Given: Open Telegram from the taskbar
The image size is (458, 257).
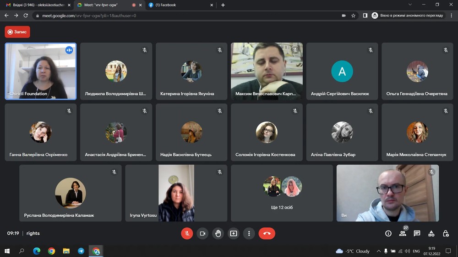Looking at the screenshot, I should (81, 251).
